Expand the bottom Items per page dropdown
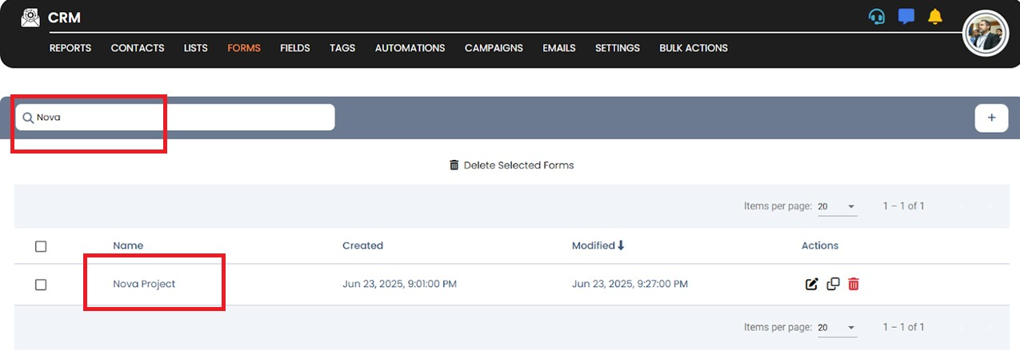Screen dimensions: 1020x351 coord(837,327)
